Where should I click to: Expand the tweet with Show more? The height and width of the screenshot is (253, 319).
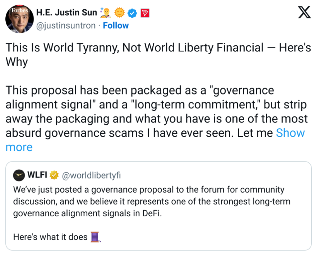(290, 133)
